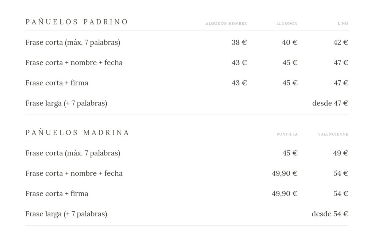The width and height of the screenshot is (374, 247).
Task: Click Padrino 'Frase corta + nombre + fecha' row label
Action: (74, 63)
